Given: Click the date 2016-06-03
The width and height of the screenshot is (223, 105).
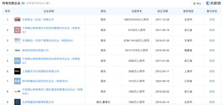Looking at the screenshot, I should (x=163, y=92).
